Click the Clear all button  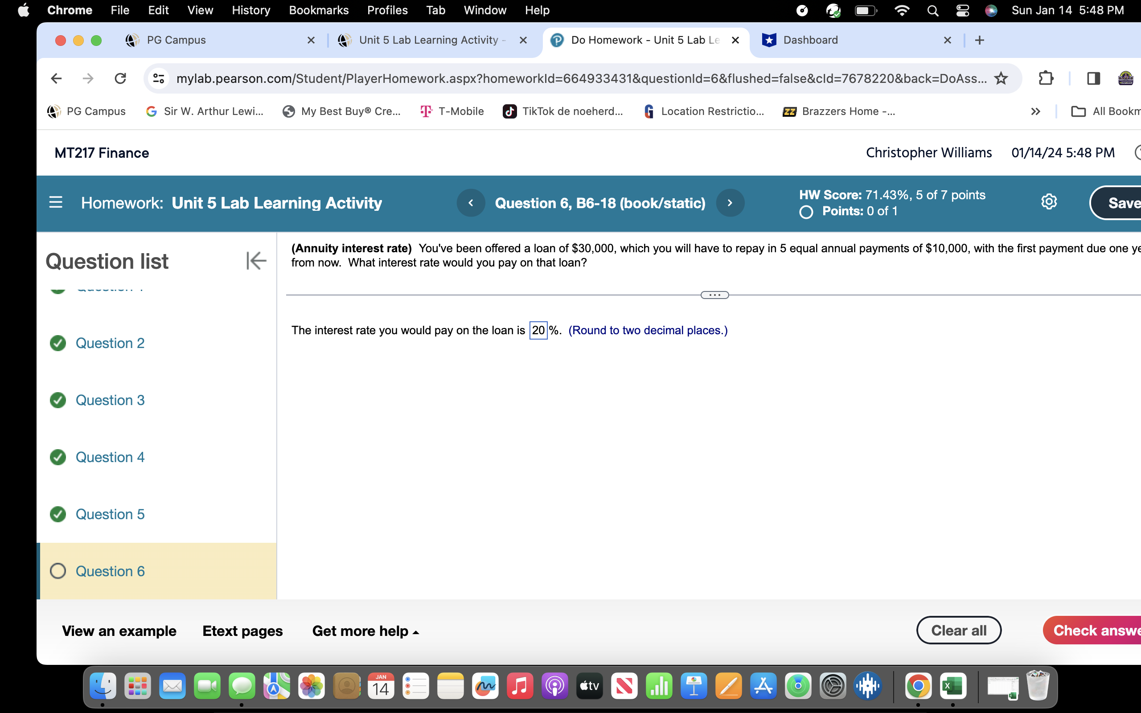tap(958, 631)
